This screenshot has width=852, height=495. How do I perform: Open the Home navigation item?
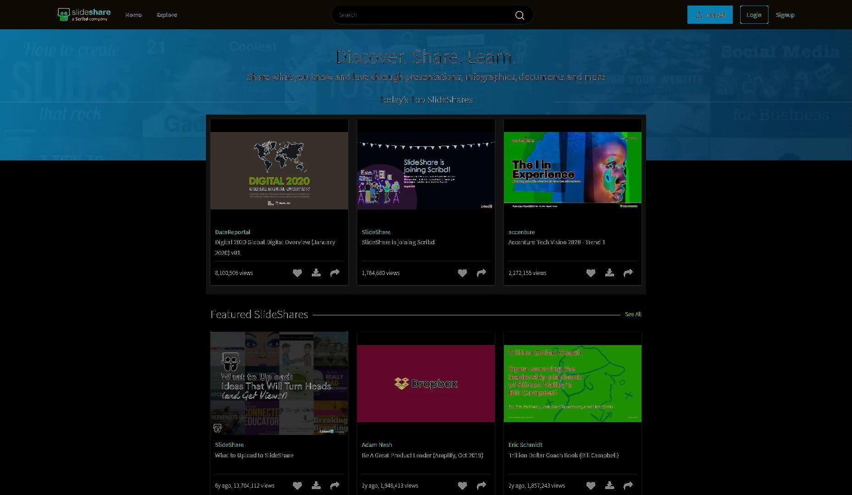click(x=133, y=15)
